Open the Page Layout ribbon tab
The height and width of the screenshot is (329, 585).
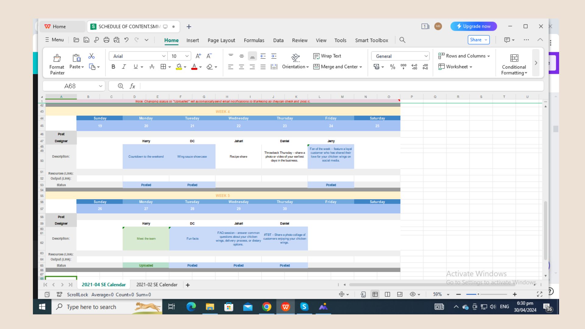click(221, 40)
